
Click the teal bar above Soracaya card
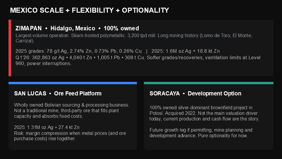tap(209, 83)
